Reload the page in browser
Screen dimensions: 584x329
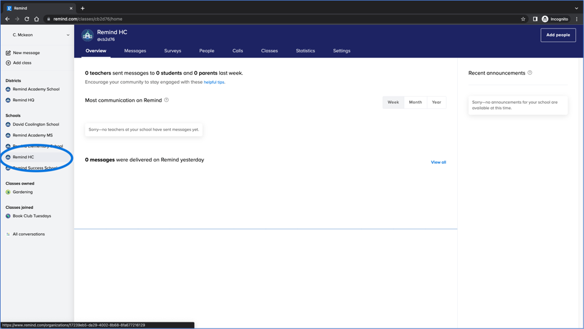pos(27,19)
